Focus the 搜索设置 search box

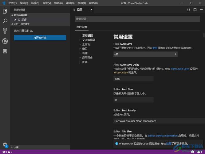point(137,19)
